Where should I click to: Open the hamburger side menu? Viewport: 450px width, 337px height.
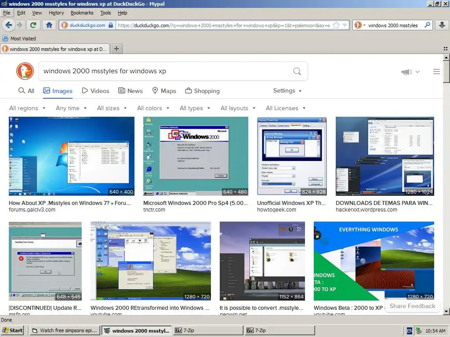pyautogui.click(x=436, y=72)
